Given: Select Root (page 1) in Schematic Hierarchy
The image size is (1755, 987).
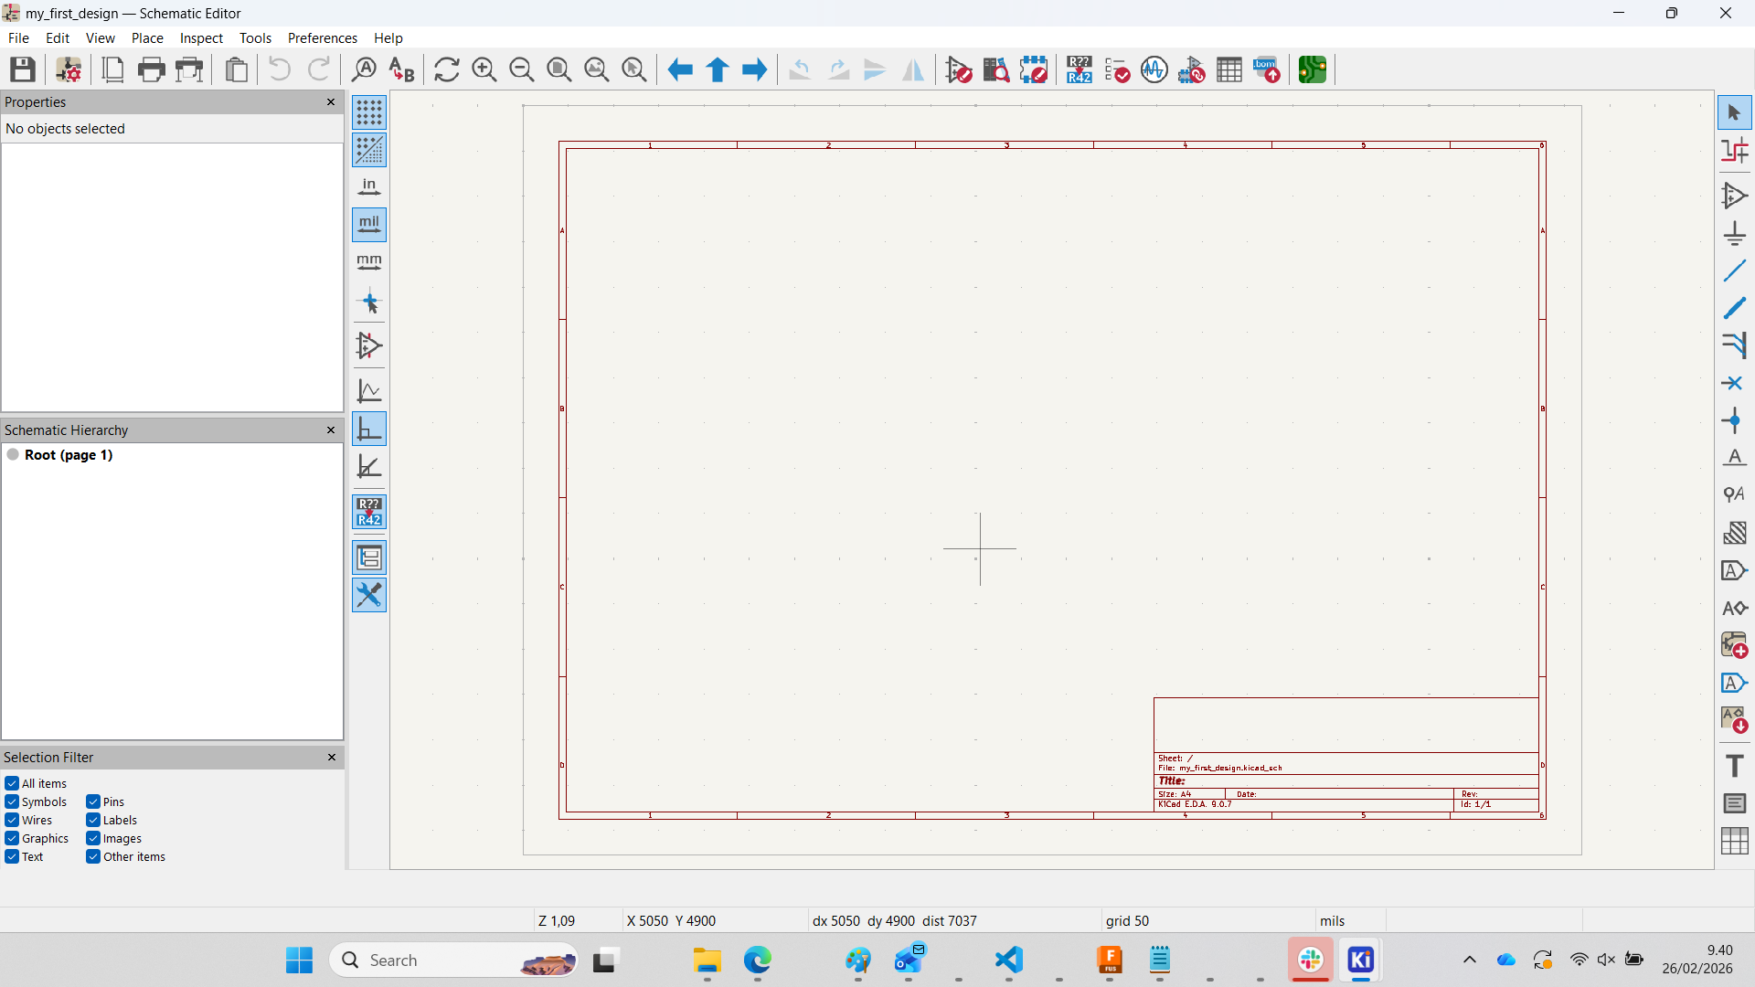Looking at the screenshot, I should [69, 454].
